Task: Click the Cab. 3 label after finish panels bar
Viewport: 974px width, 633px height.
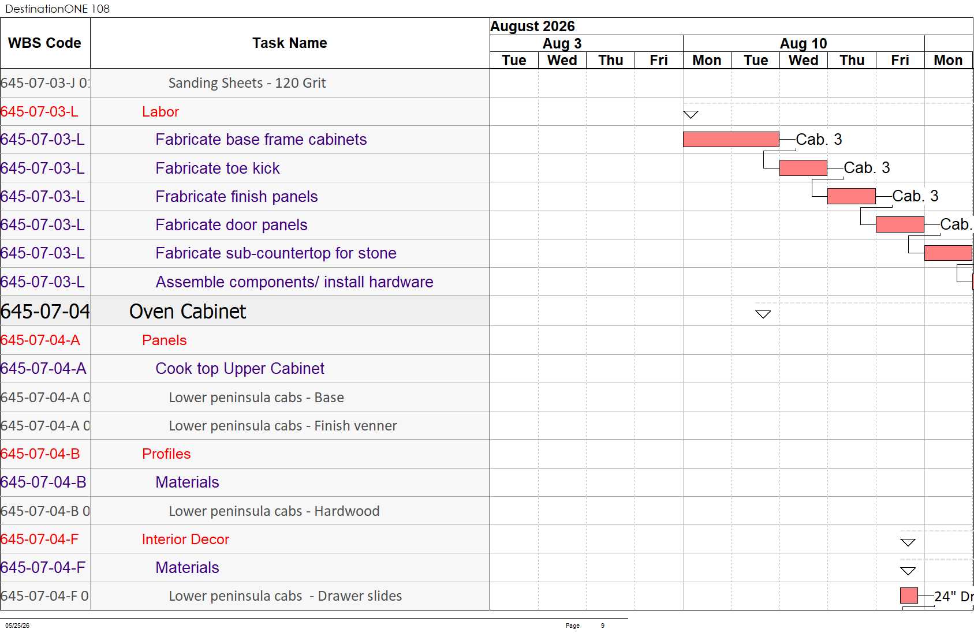Action: click(915, 196)
